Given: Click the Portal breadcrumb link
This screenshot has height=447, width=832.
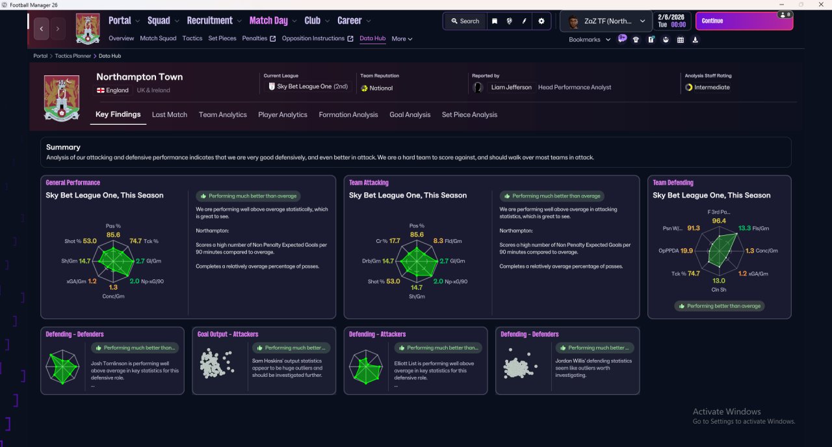Looking at the screenshot, I should 40,56.
